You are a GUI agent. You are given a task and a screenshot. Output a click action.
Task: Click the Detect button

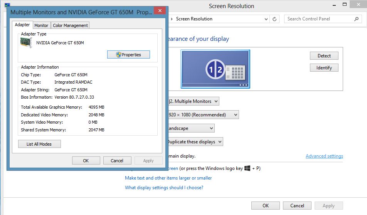tap(324, 56)
